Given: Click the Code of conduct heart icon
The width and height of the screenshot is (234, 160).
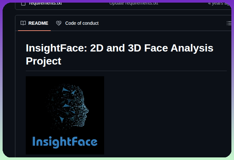Looking at the screenshot, I should 59,23.
